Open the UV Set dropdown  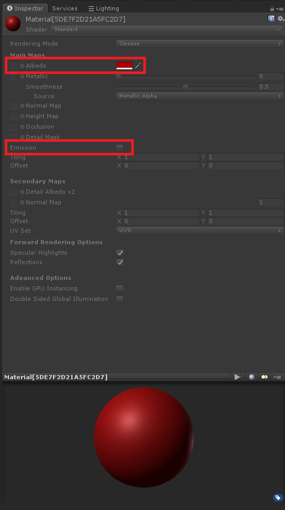coord(199,231)
